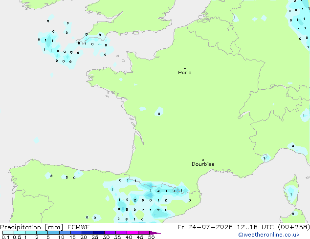Click the Paris location dot marker
The width and height of the screenshot is (310, 239).
point(185,68)
